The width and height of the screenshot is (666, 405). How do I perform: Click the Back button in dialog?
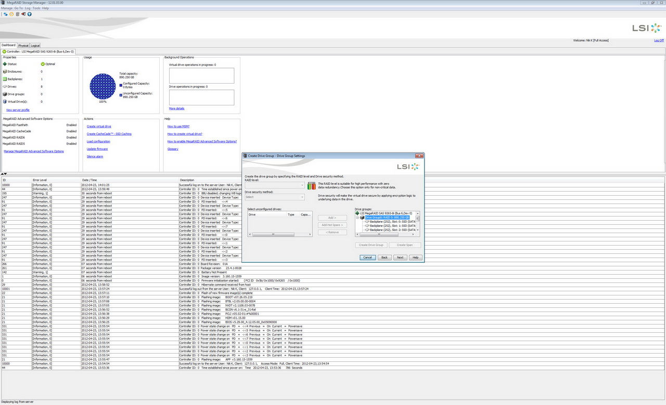[384, 258]
